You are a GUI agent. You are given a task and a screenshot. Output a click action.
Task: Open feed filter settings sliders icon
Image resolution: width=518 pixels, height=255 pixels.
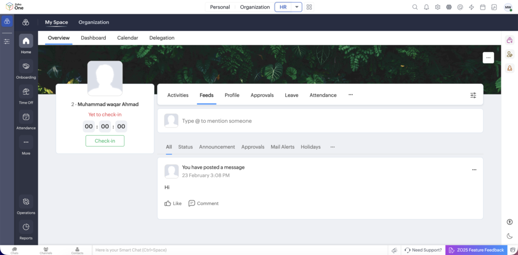click(473, 95)
